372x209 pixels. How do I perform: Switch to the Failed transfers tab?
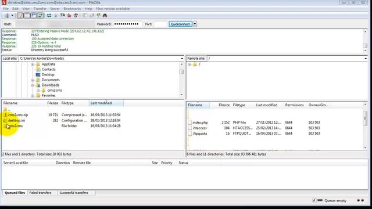[x=40, y=193]
